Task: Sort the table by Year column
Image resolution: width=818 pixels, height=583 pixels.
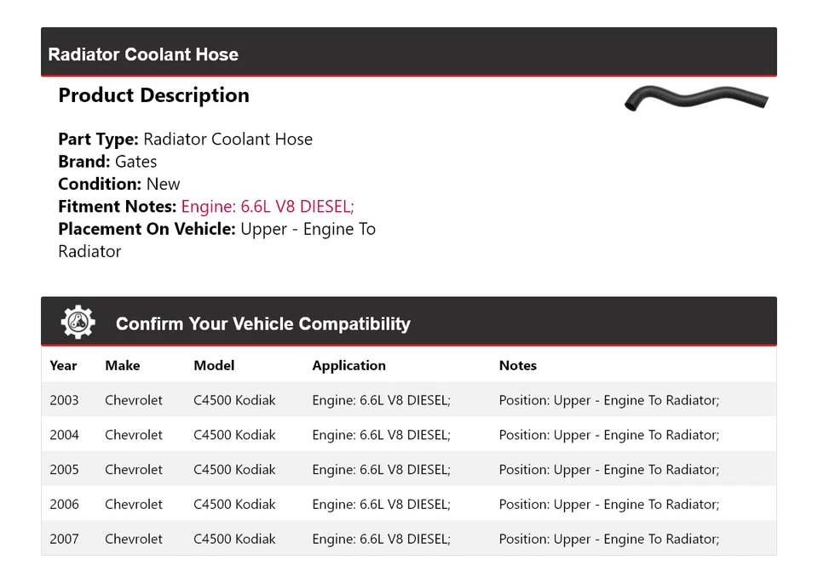Action: click(63, 365)
